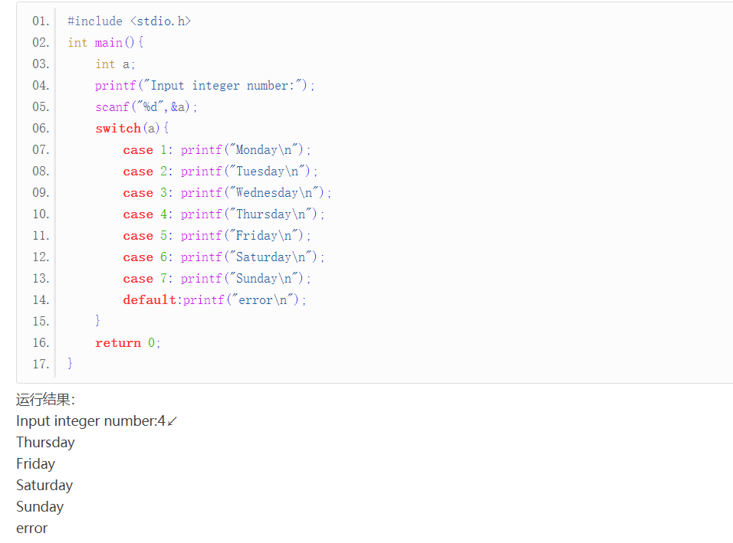Click the 'case 5' Friday line
This screenshot has width=733, height=543.
pos(217,236)
